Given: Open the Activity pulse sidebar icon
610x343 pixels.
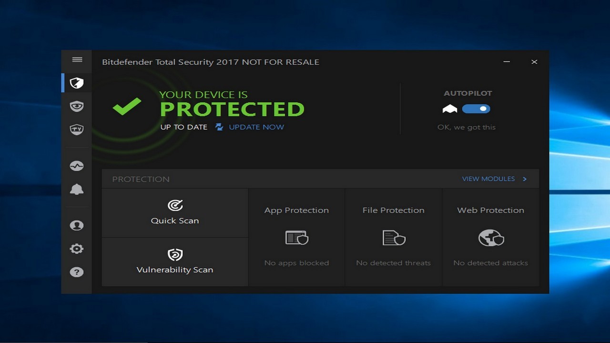Looking at the screenshot, I should tap(77, 166).
